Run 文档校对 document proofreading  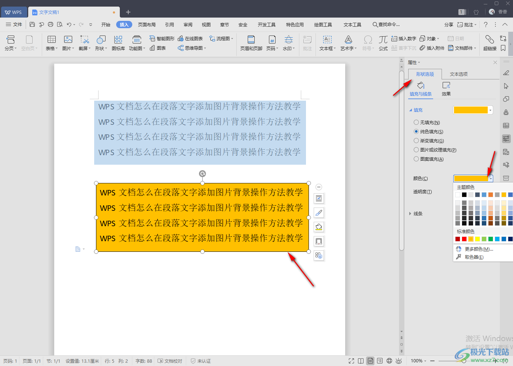[170, 361]
